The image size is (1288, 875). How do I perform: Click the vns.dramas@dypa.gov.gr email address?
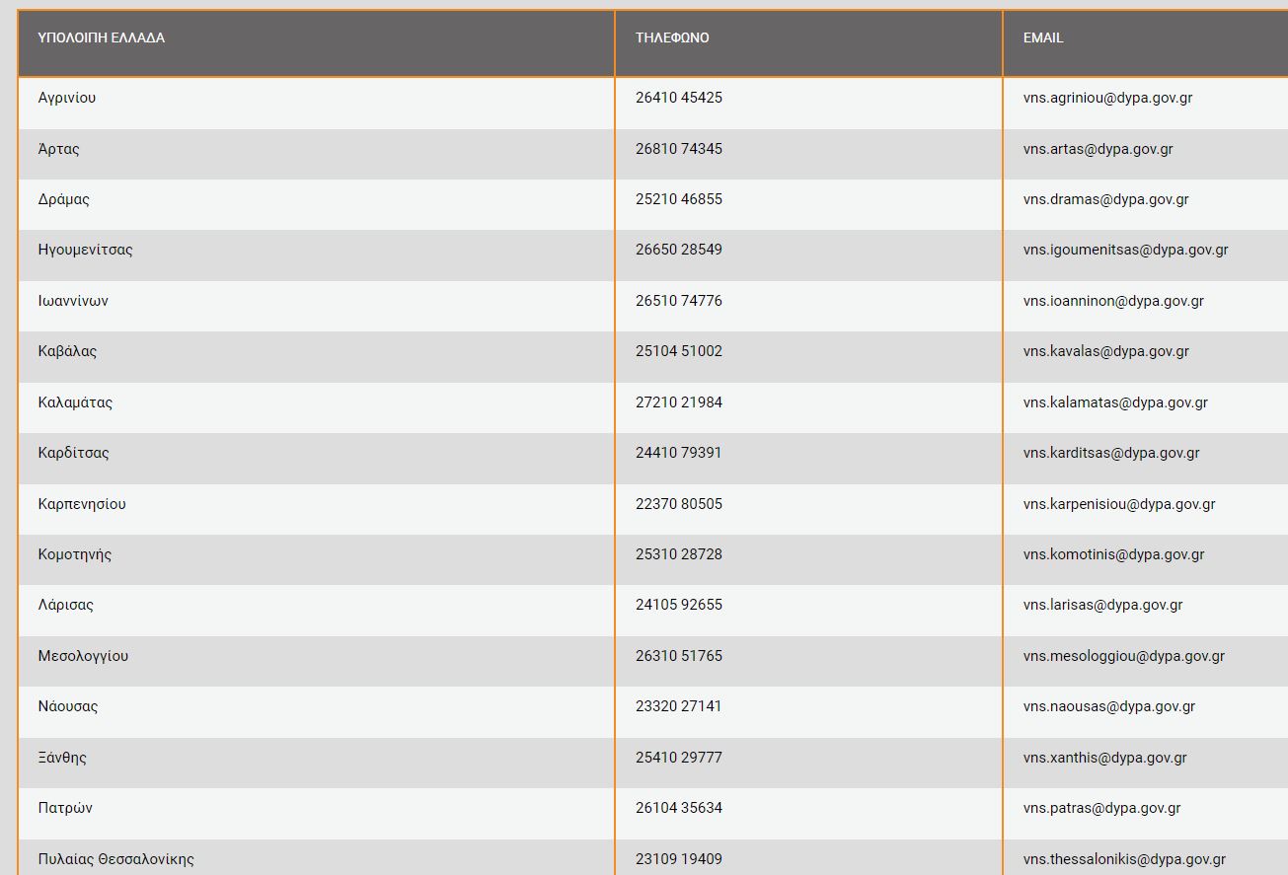1105,199
